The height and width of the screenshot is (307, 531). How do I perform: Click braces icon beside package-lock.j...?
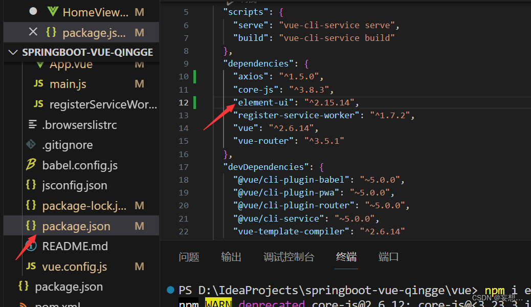pyautogui.click(x=31, y=205)
